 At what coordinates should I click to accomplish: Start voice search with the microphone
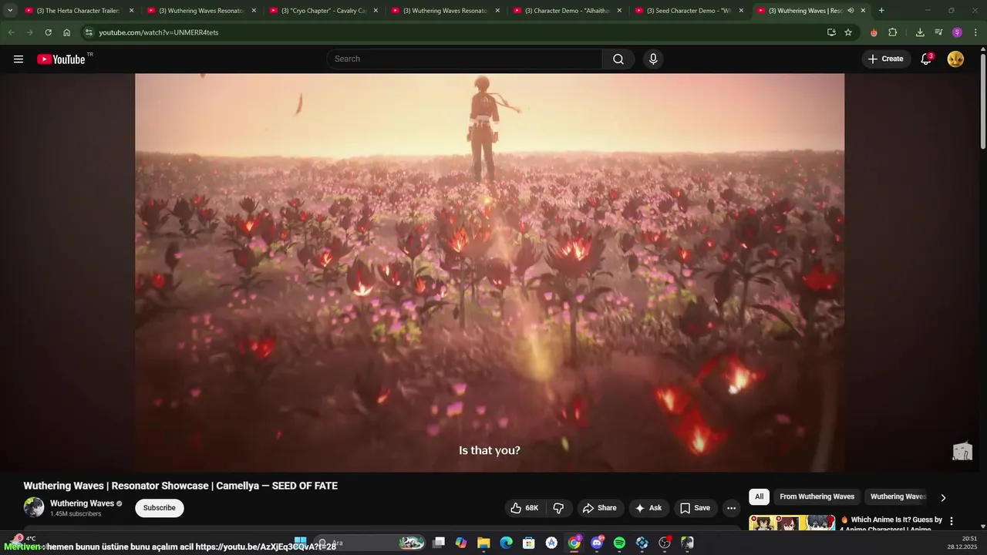tap(653, 59)
